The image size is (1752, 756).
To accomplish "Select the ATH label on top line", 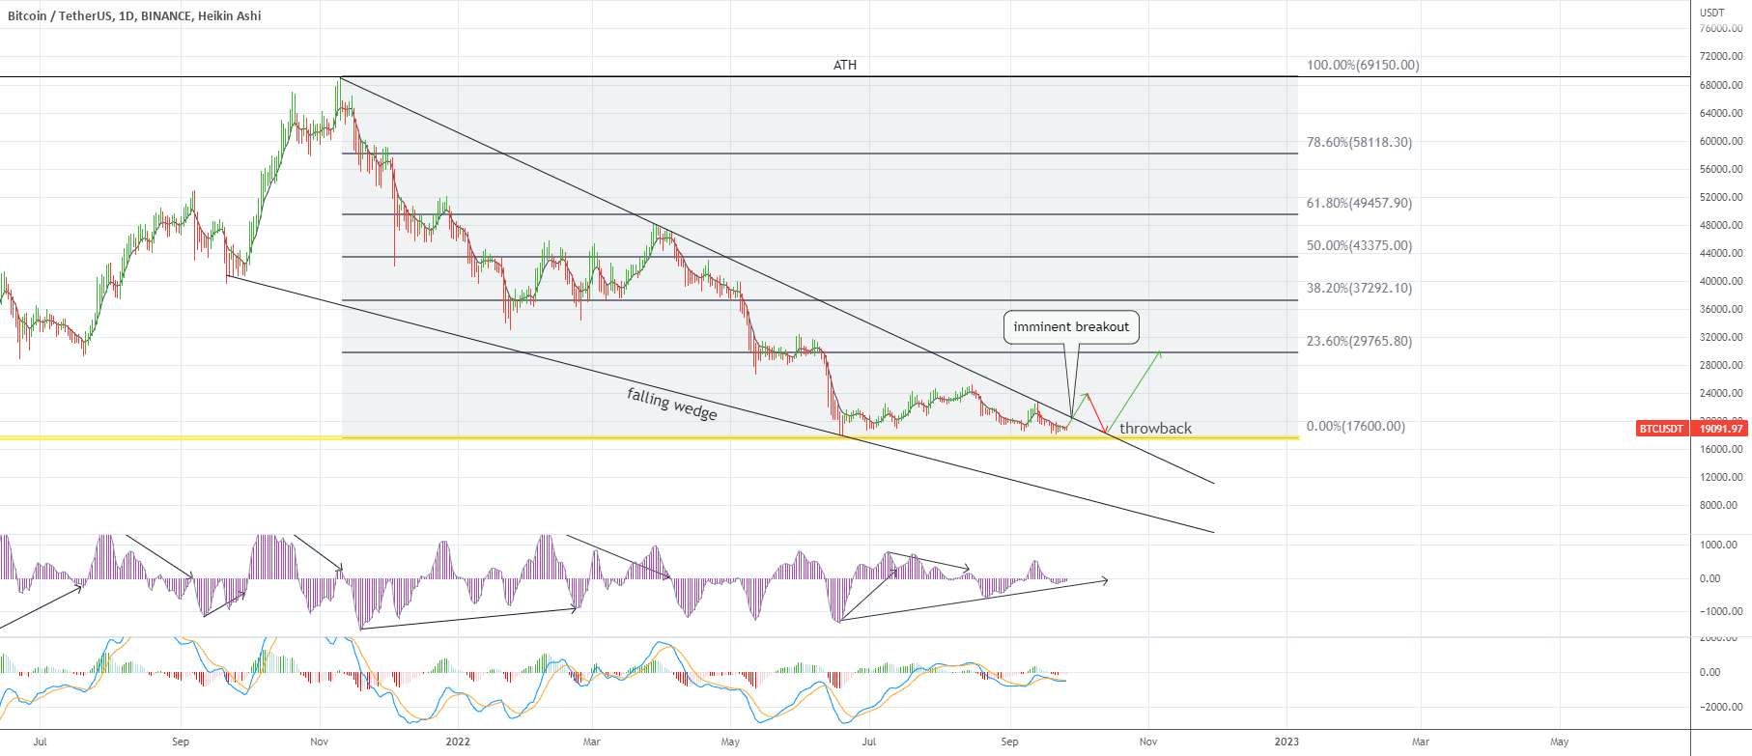I will tap(845, 65).
